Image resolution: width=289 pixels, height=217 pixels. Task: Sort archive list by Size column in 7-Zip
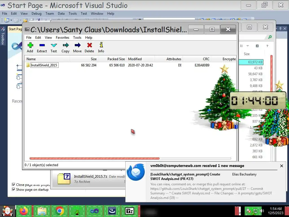point(84,59)
